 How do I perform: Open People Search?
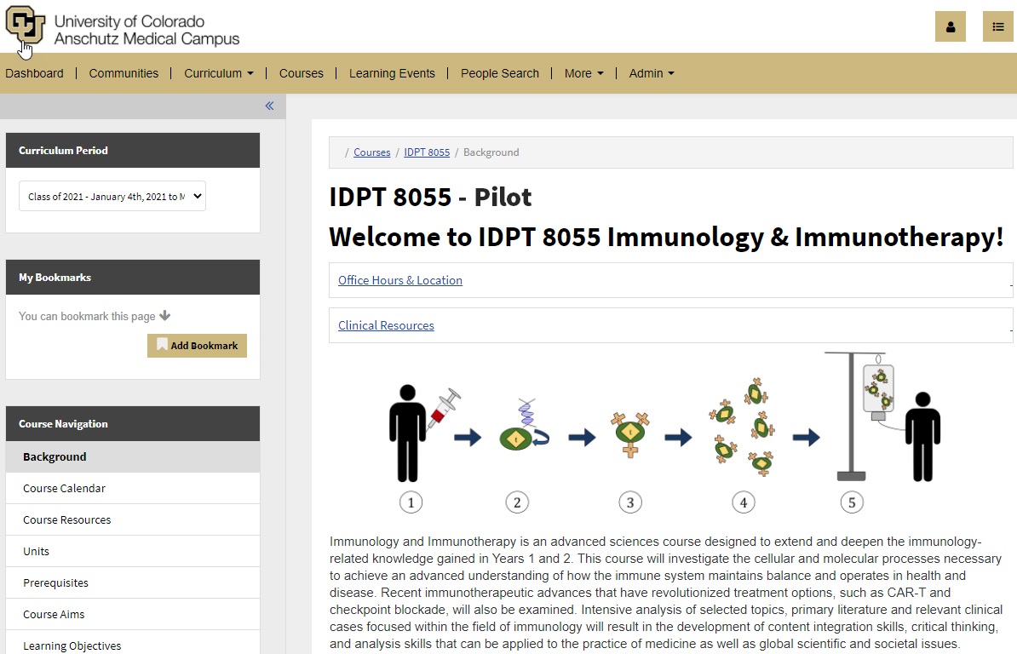pyautogui.click(x=500, y=73)
